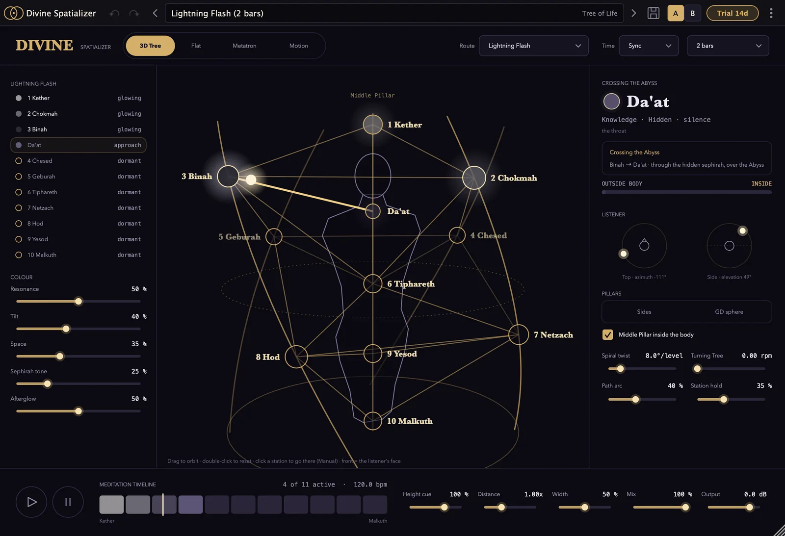Open the Route Lightning Flash dropdown
This screenshot has width=785, height=536.
(533, 46)
